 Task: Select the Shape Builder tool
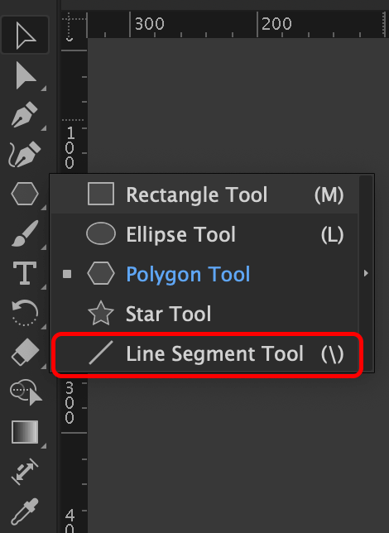coord(25,392)
